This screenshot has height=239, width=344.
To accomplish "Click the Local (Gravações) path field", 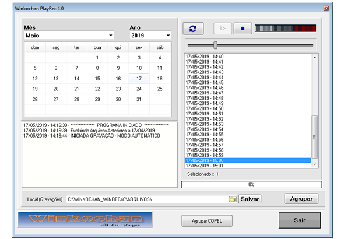I will 147,199.
